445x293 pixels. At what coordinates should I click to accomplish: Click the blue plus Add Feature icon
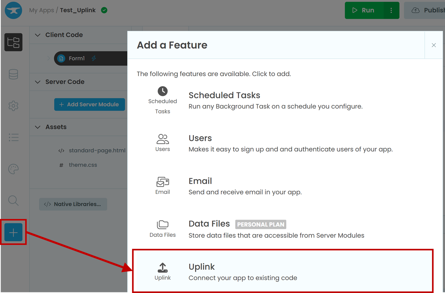[13, 232]
